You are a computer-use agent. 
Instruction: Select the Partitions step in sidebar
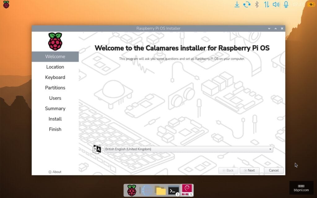tap(55, 88)
